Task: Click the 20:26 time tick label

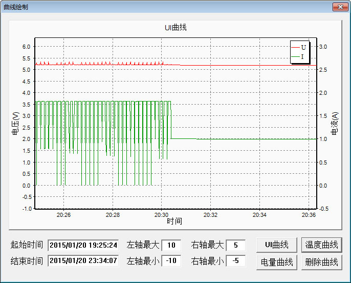Action: coord(63,215)
